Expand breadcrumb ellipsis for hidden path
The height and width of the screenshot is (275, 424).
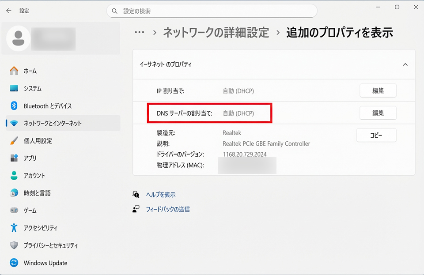[x=140, y=32]
